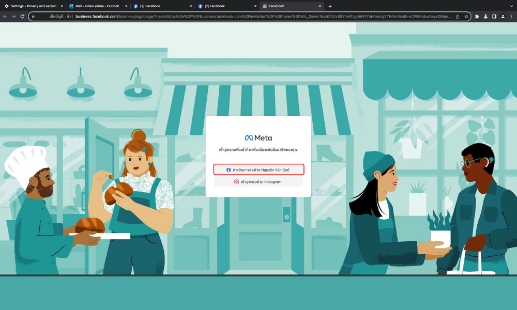
Task: Close the Settings - Privacy and security tab
Action: [x=62, y=6]
